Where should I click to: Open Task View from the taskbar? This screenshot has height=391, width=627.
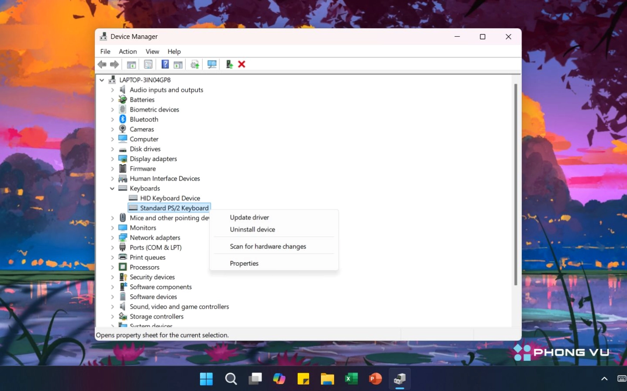point(255,379)
